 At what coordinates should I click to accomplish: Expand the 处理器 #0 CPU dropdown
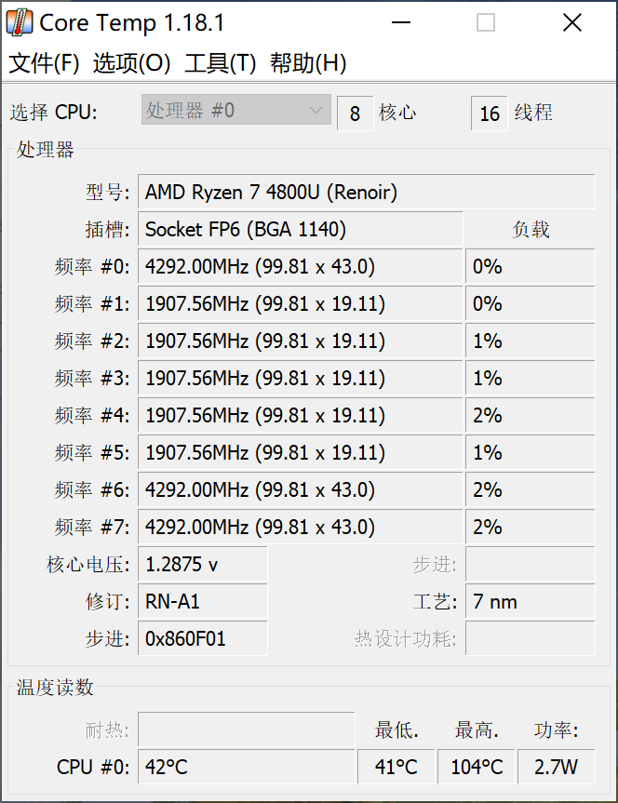coord(236,110)
